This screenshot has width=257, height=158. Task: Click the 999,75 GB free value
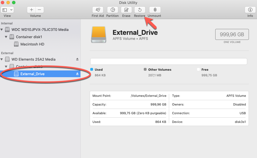tap(209, 75)
